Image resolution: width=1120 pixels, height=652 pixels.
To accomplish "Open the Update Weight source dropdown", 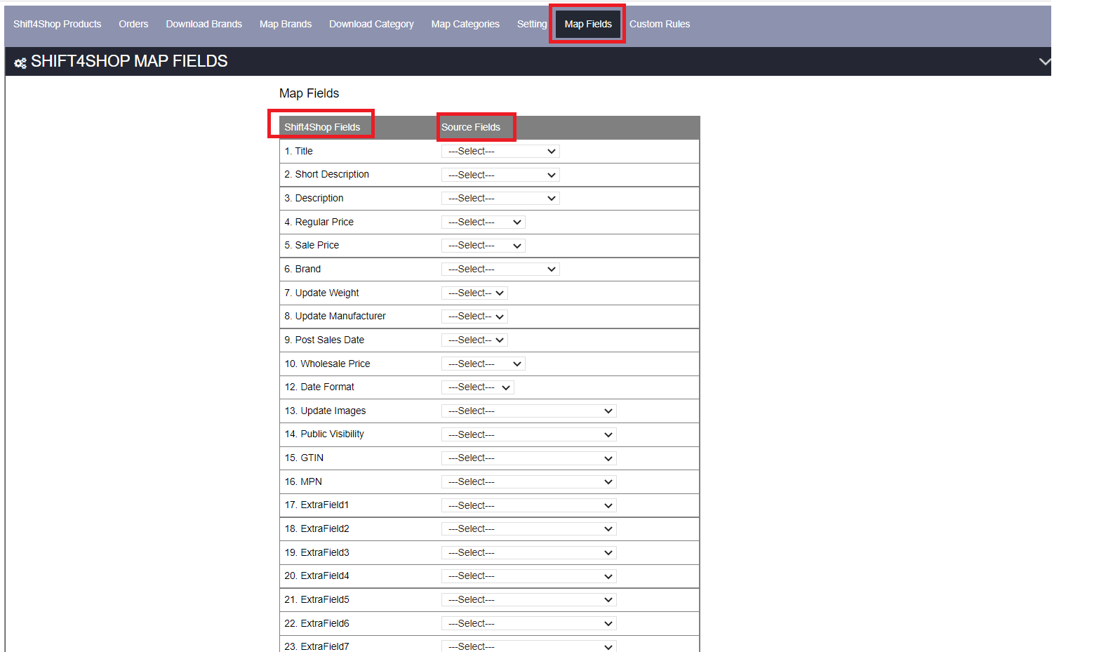I will (x=474, y=293).
